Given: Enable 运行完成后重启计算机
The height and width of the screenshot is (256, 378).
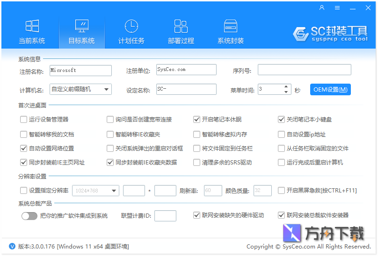Looking at the screenshot, I should 281,163.
